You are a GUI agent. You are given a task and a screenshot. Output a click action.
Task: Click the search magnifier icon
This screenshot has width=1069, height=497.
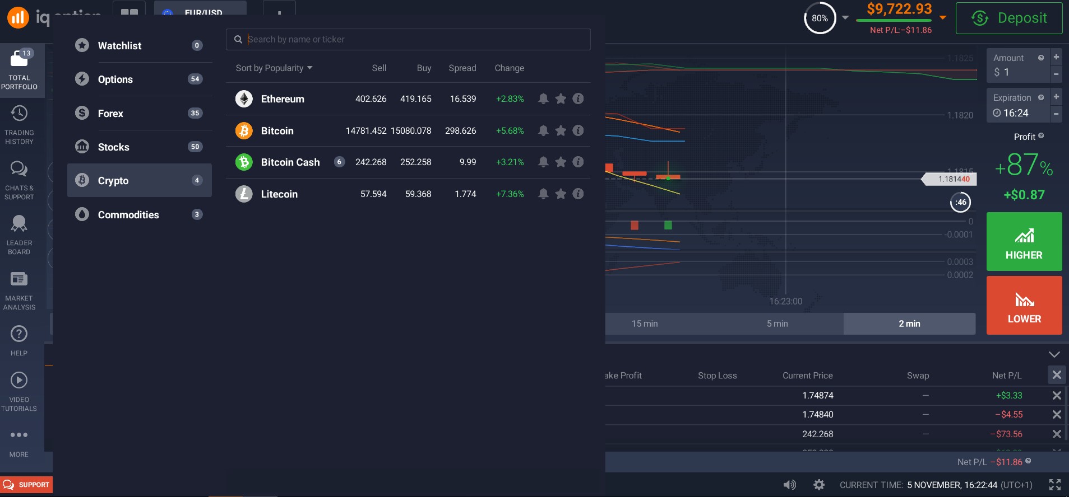pos(238,39)
